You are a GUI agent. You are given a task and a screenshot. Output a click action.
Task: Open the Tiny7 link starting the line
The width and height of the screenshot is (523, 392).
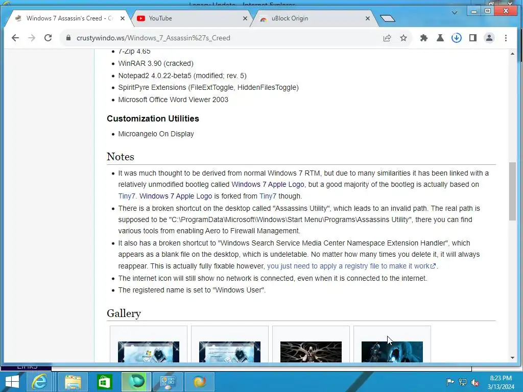[127, 196]
